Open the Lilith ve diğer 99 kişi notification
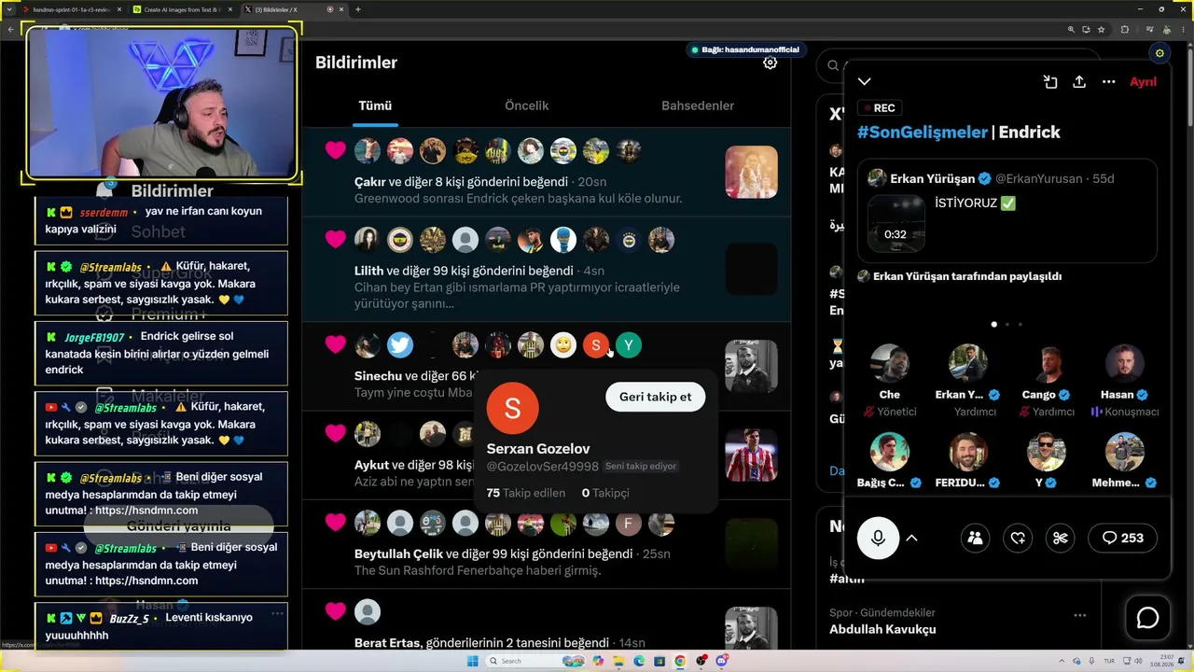The width and height of the screenshot is (1194, 672). 546,270
